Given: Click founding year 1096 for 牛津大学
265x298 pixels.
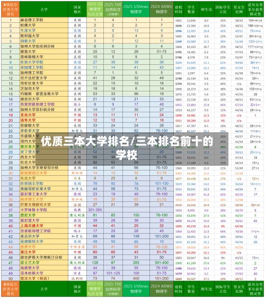Looking at the screenshot, I should [179, 31].
